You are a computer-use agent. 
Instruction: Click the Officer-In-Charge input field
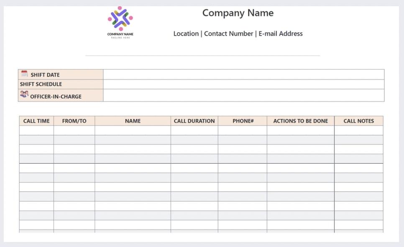tap(243, 95)
